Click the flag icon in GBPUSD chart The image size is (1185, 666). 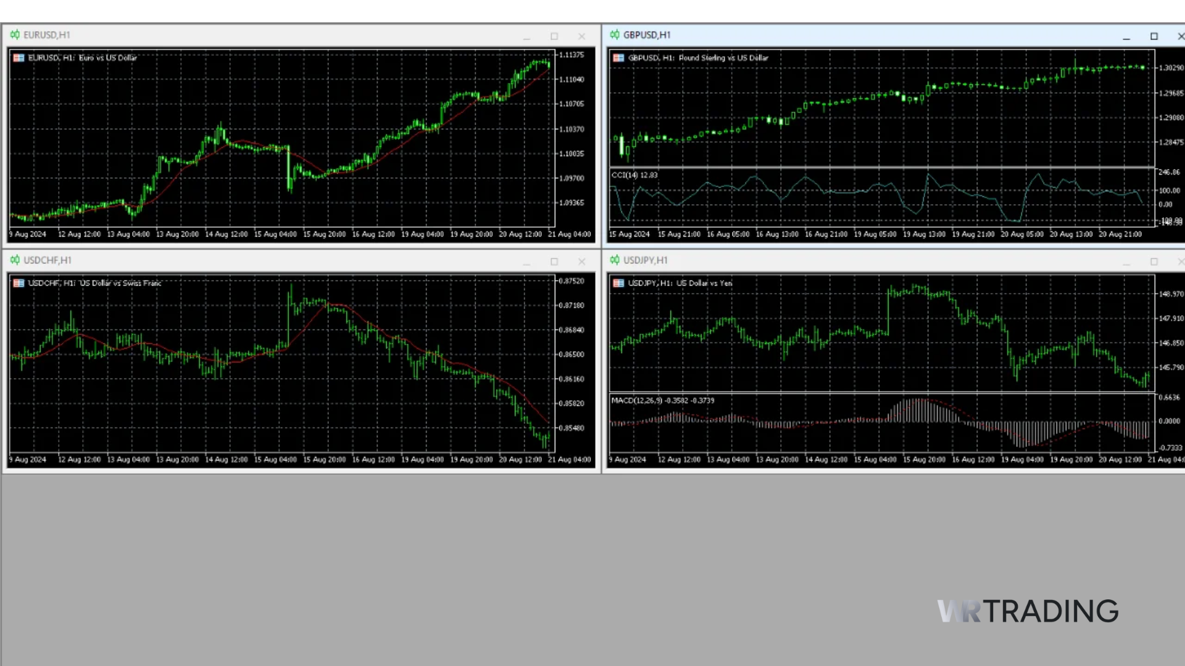pos(618,58)
